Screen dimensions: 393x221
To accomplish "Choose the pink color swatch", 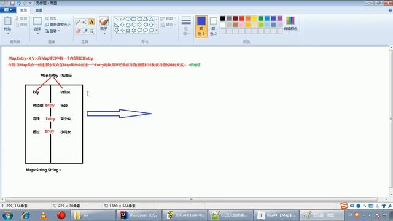I will pos(241,25).
